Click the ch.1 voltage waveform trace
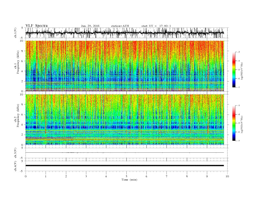The image size is (256, 198). point(124,33)
